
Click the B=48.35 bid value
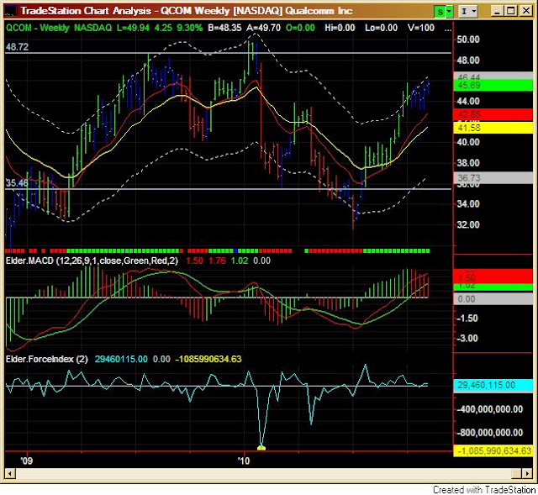224,28
